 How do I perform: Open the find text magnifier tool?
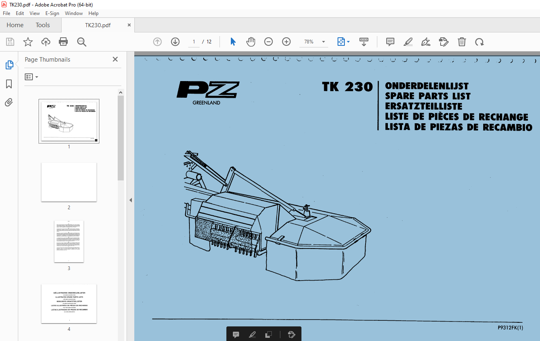point(82,42)
